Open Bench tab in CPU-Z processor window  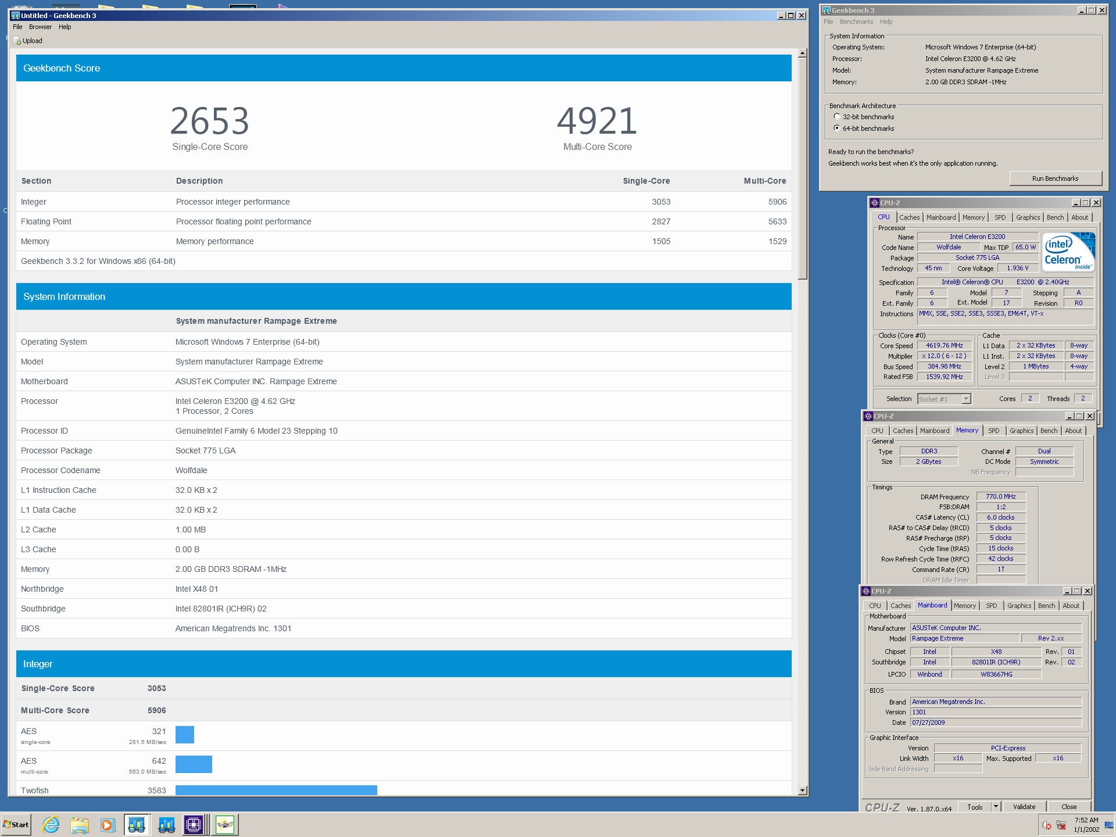[x=1055, y=217]
